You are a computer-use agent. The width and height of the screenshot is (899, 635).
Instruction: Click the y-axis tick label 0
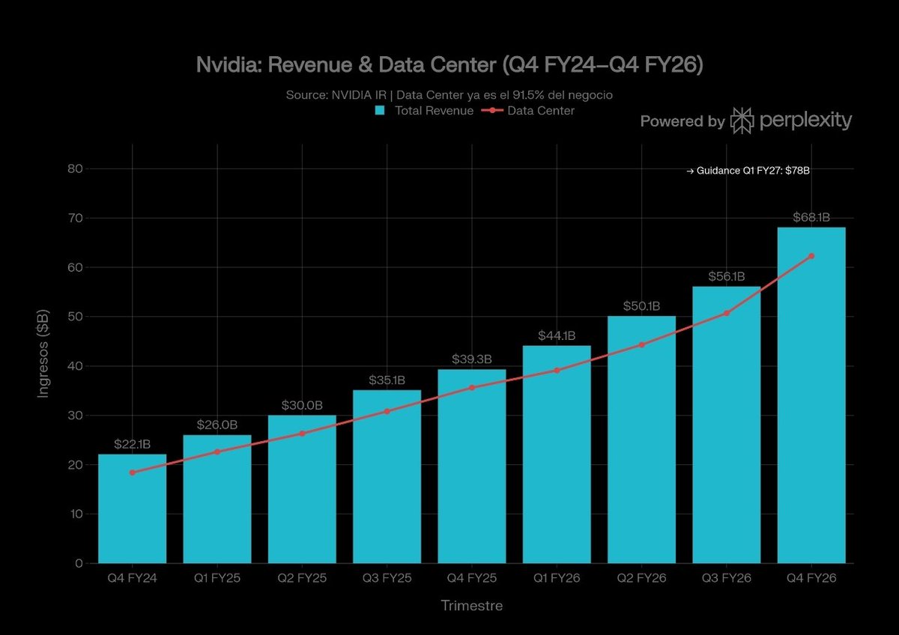tap(78, 563)
